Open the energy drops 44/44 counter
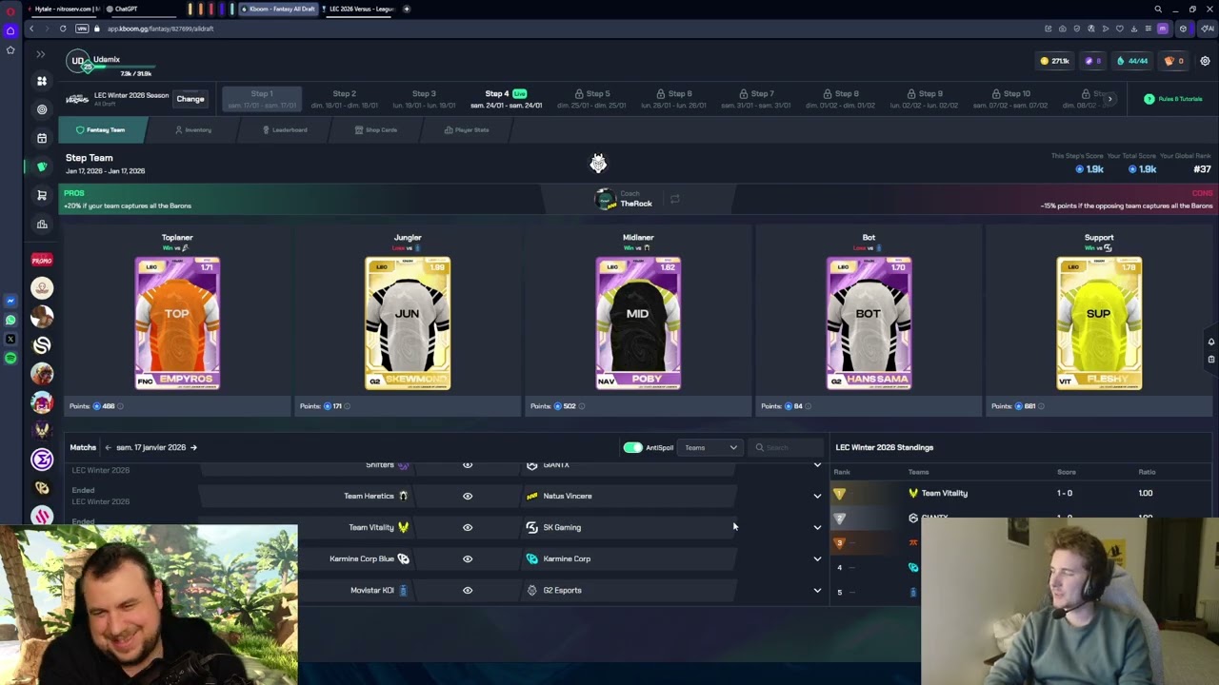The width and height of the screenshot is (1219, 685). pos(1133,61)
